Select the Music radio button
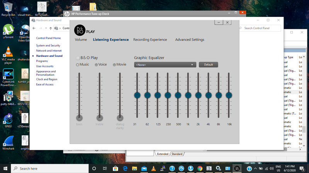The height and width of the screenshot is (173, 309). [x=78, y=65]
